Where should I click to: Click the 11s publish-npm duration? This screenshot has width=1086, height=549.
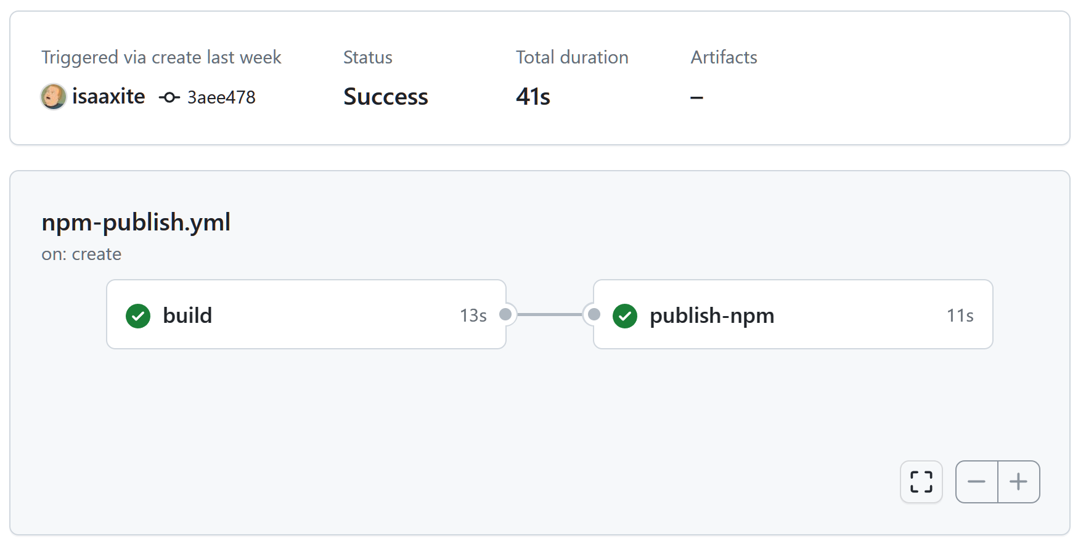960,316
